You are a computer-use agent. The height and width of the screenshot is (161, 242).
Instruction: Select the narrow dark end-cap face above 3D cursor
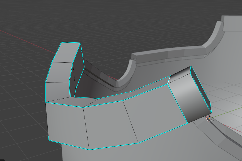[201, 89]
